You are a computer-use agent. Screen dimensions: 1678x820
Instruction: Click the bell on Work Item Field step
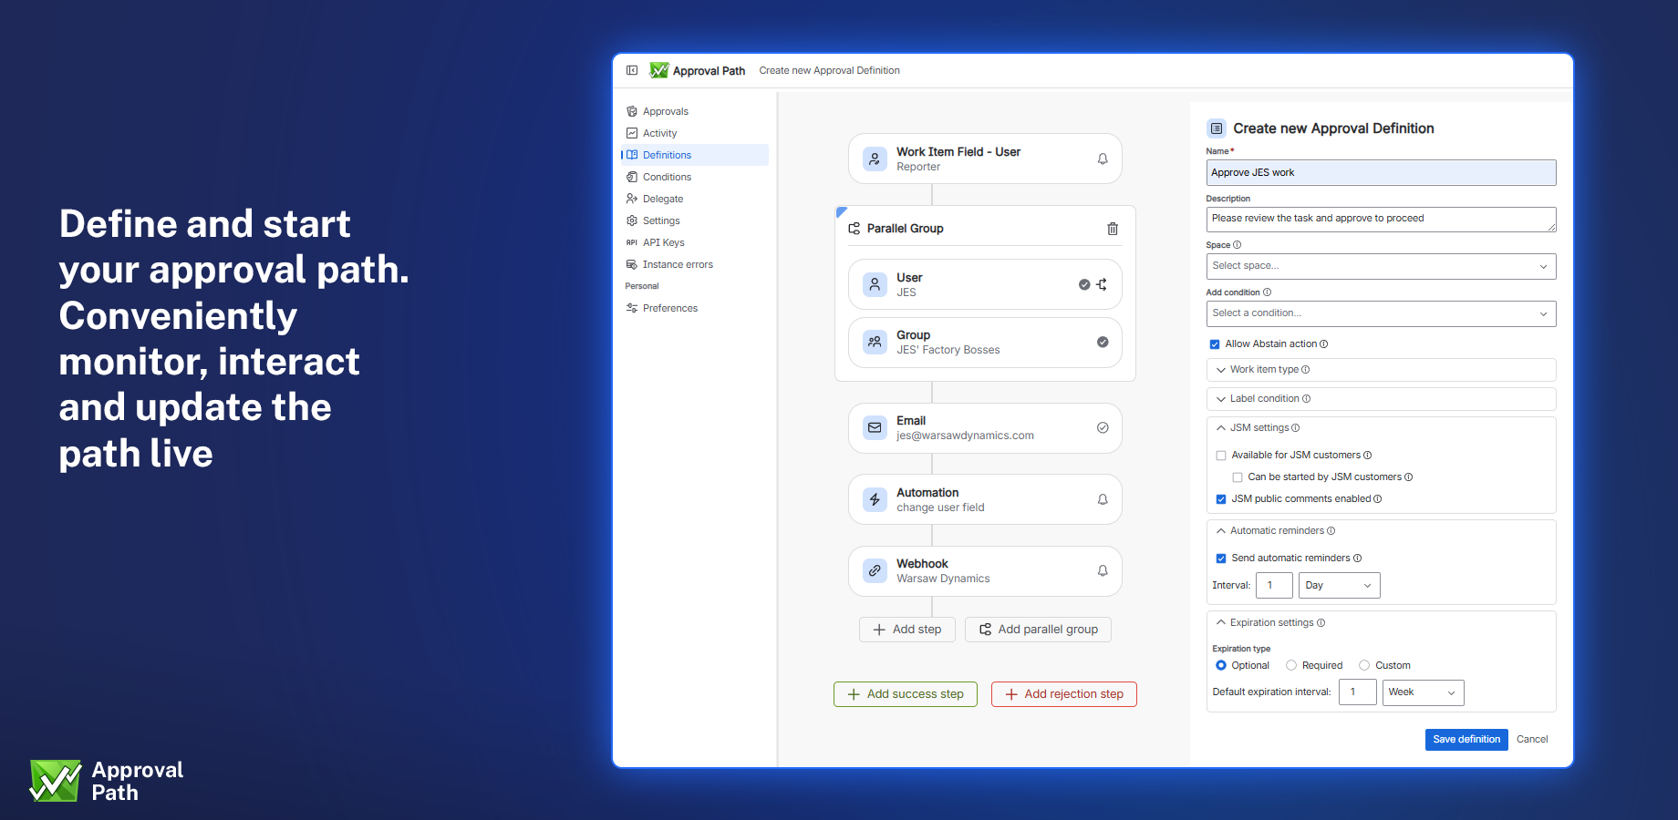click(1102, 159)
